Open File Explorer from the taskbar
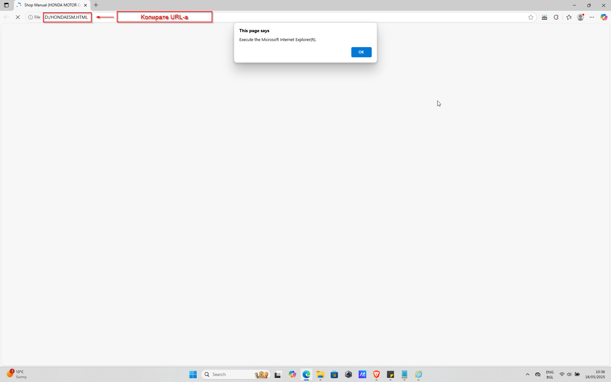611x382 pixels. tap(320, 374)
